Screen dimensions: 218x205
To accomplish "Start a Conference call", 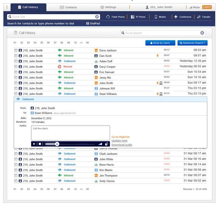I will click(176, 17).
